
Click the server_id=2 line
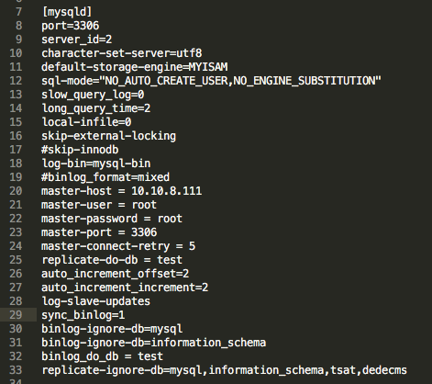[77, 40]
